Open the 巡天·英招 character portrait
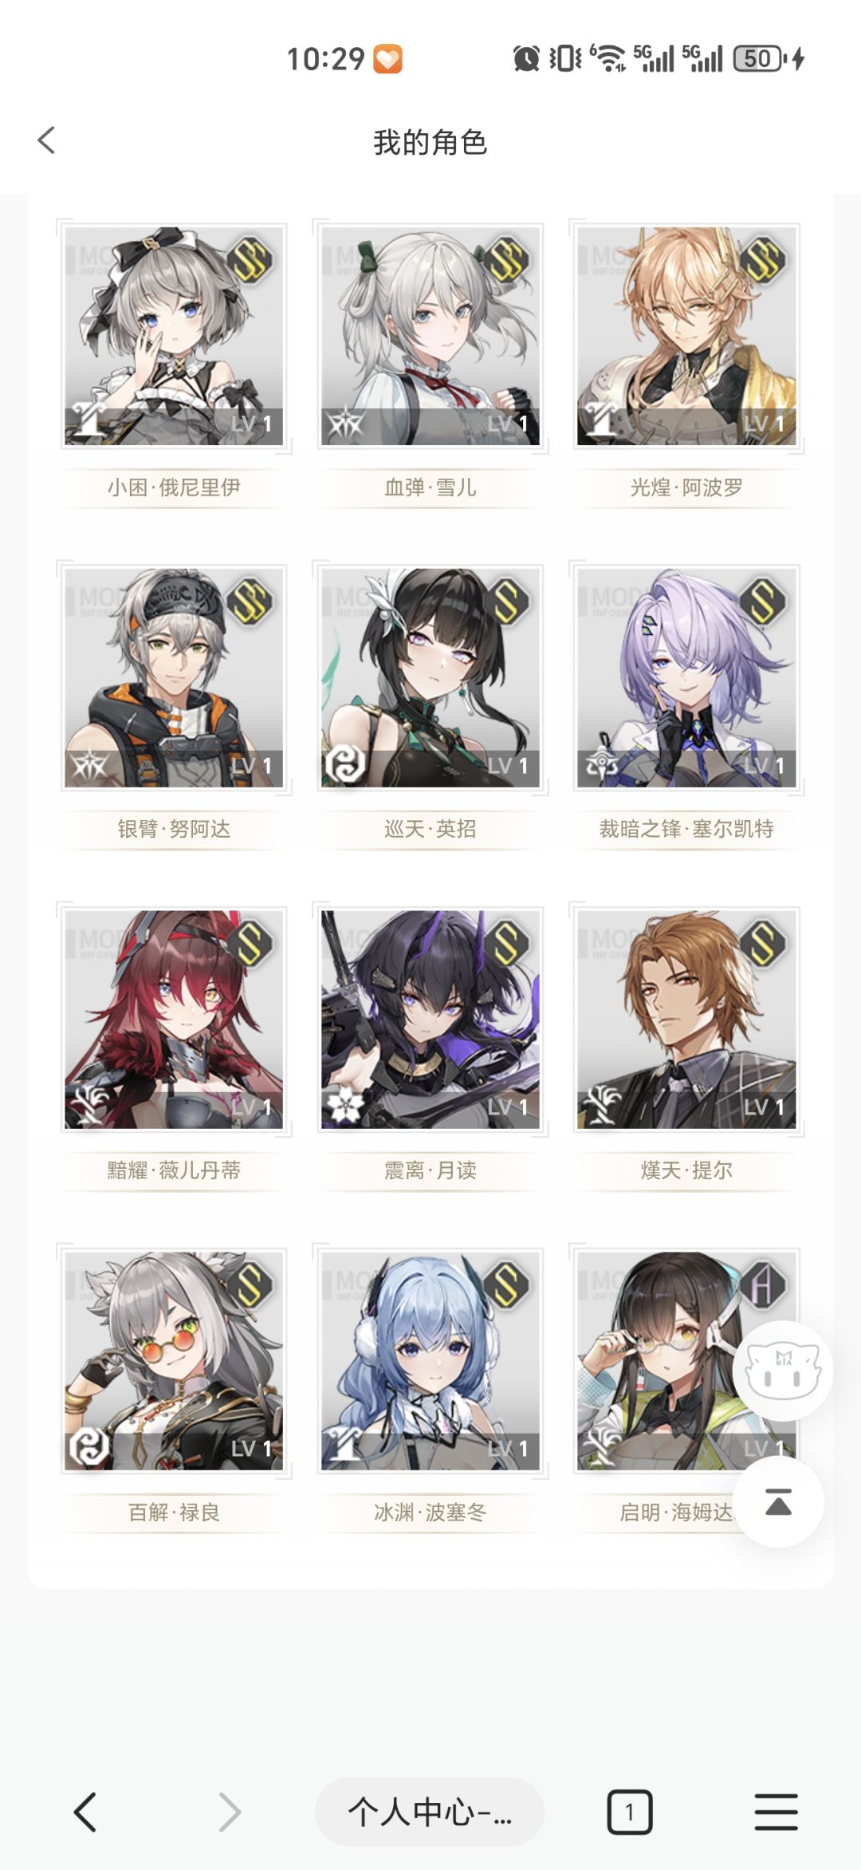This screenshot has height=1870, width=861. click(431, 677)
